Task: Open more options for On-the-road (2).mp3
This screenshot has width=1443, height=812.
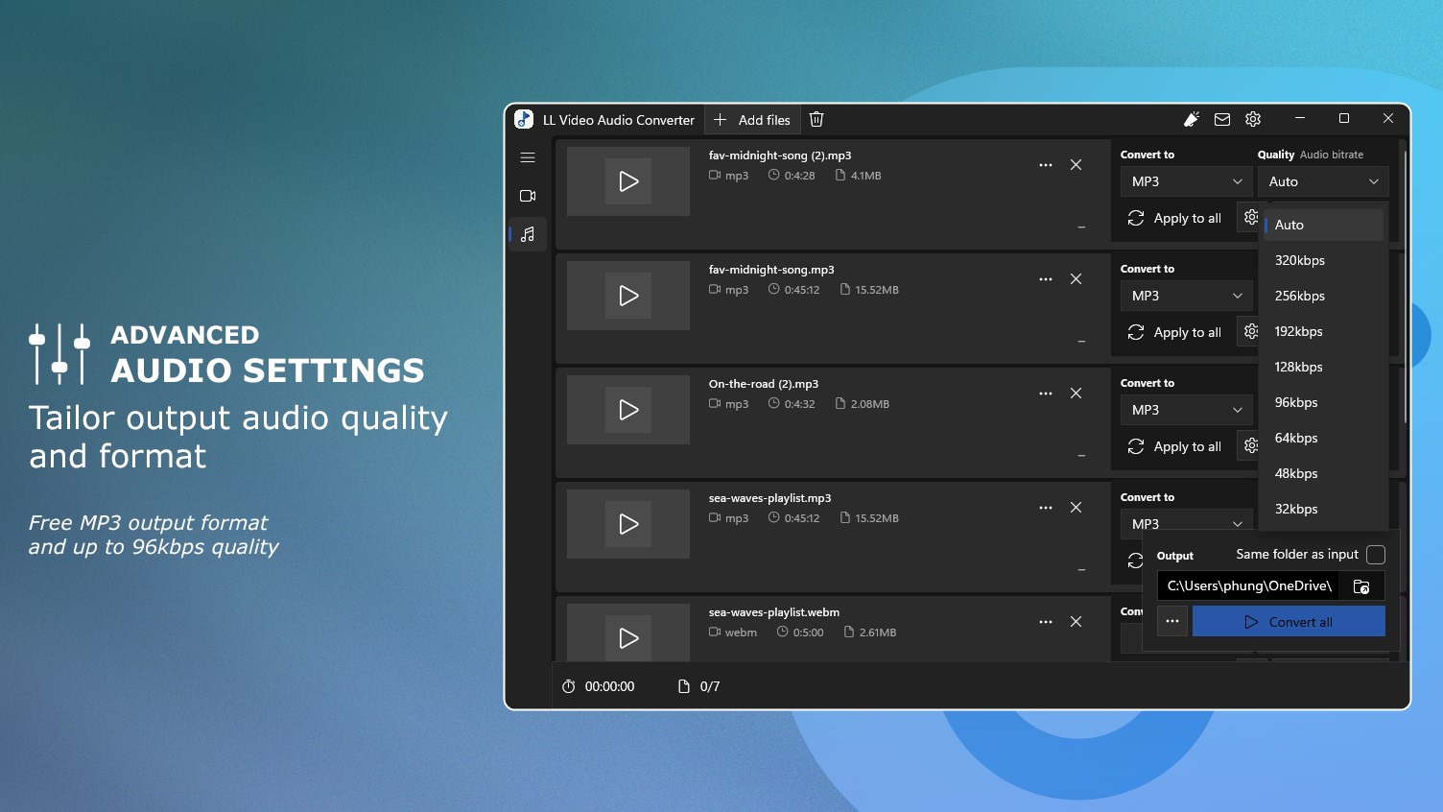Action: coord(1046,394)
